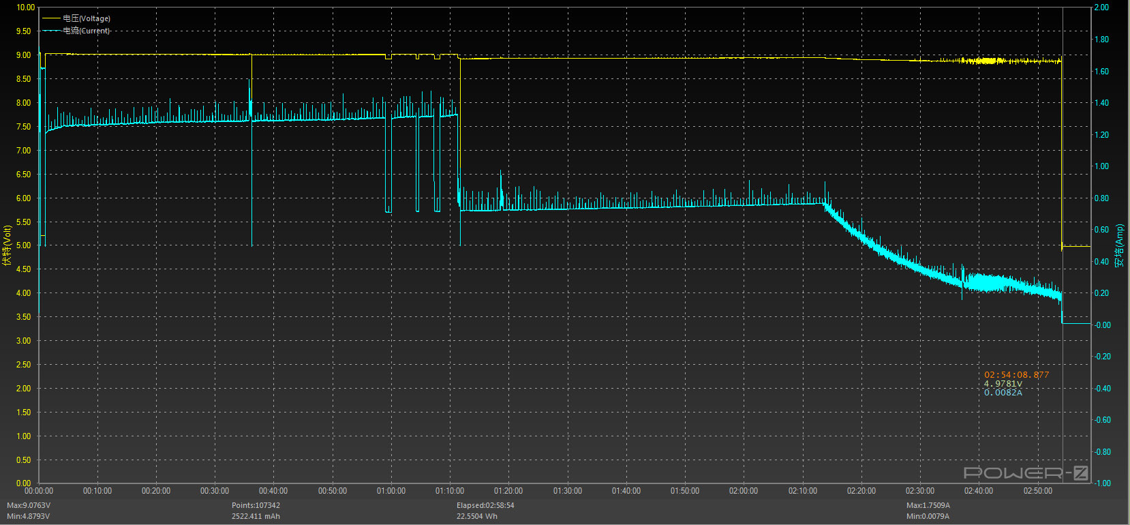
Task: Click the Elapsed:02:58:54 status text
Action: tap(485, 505)
